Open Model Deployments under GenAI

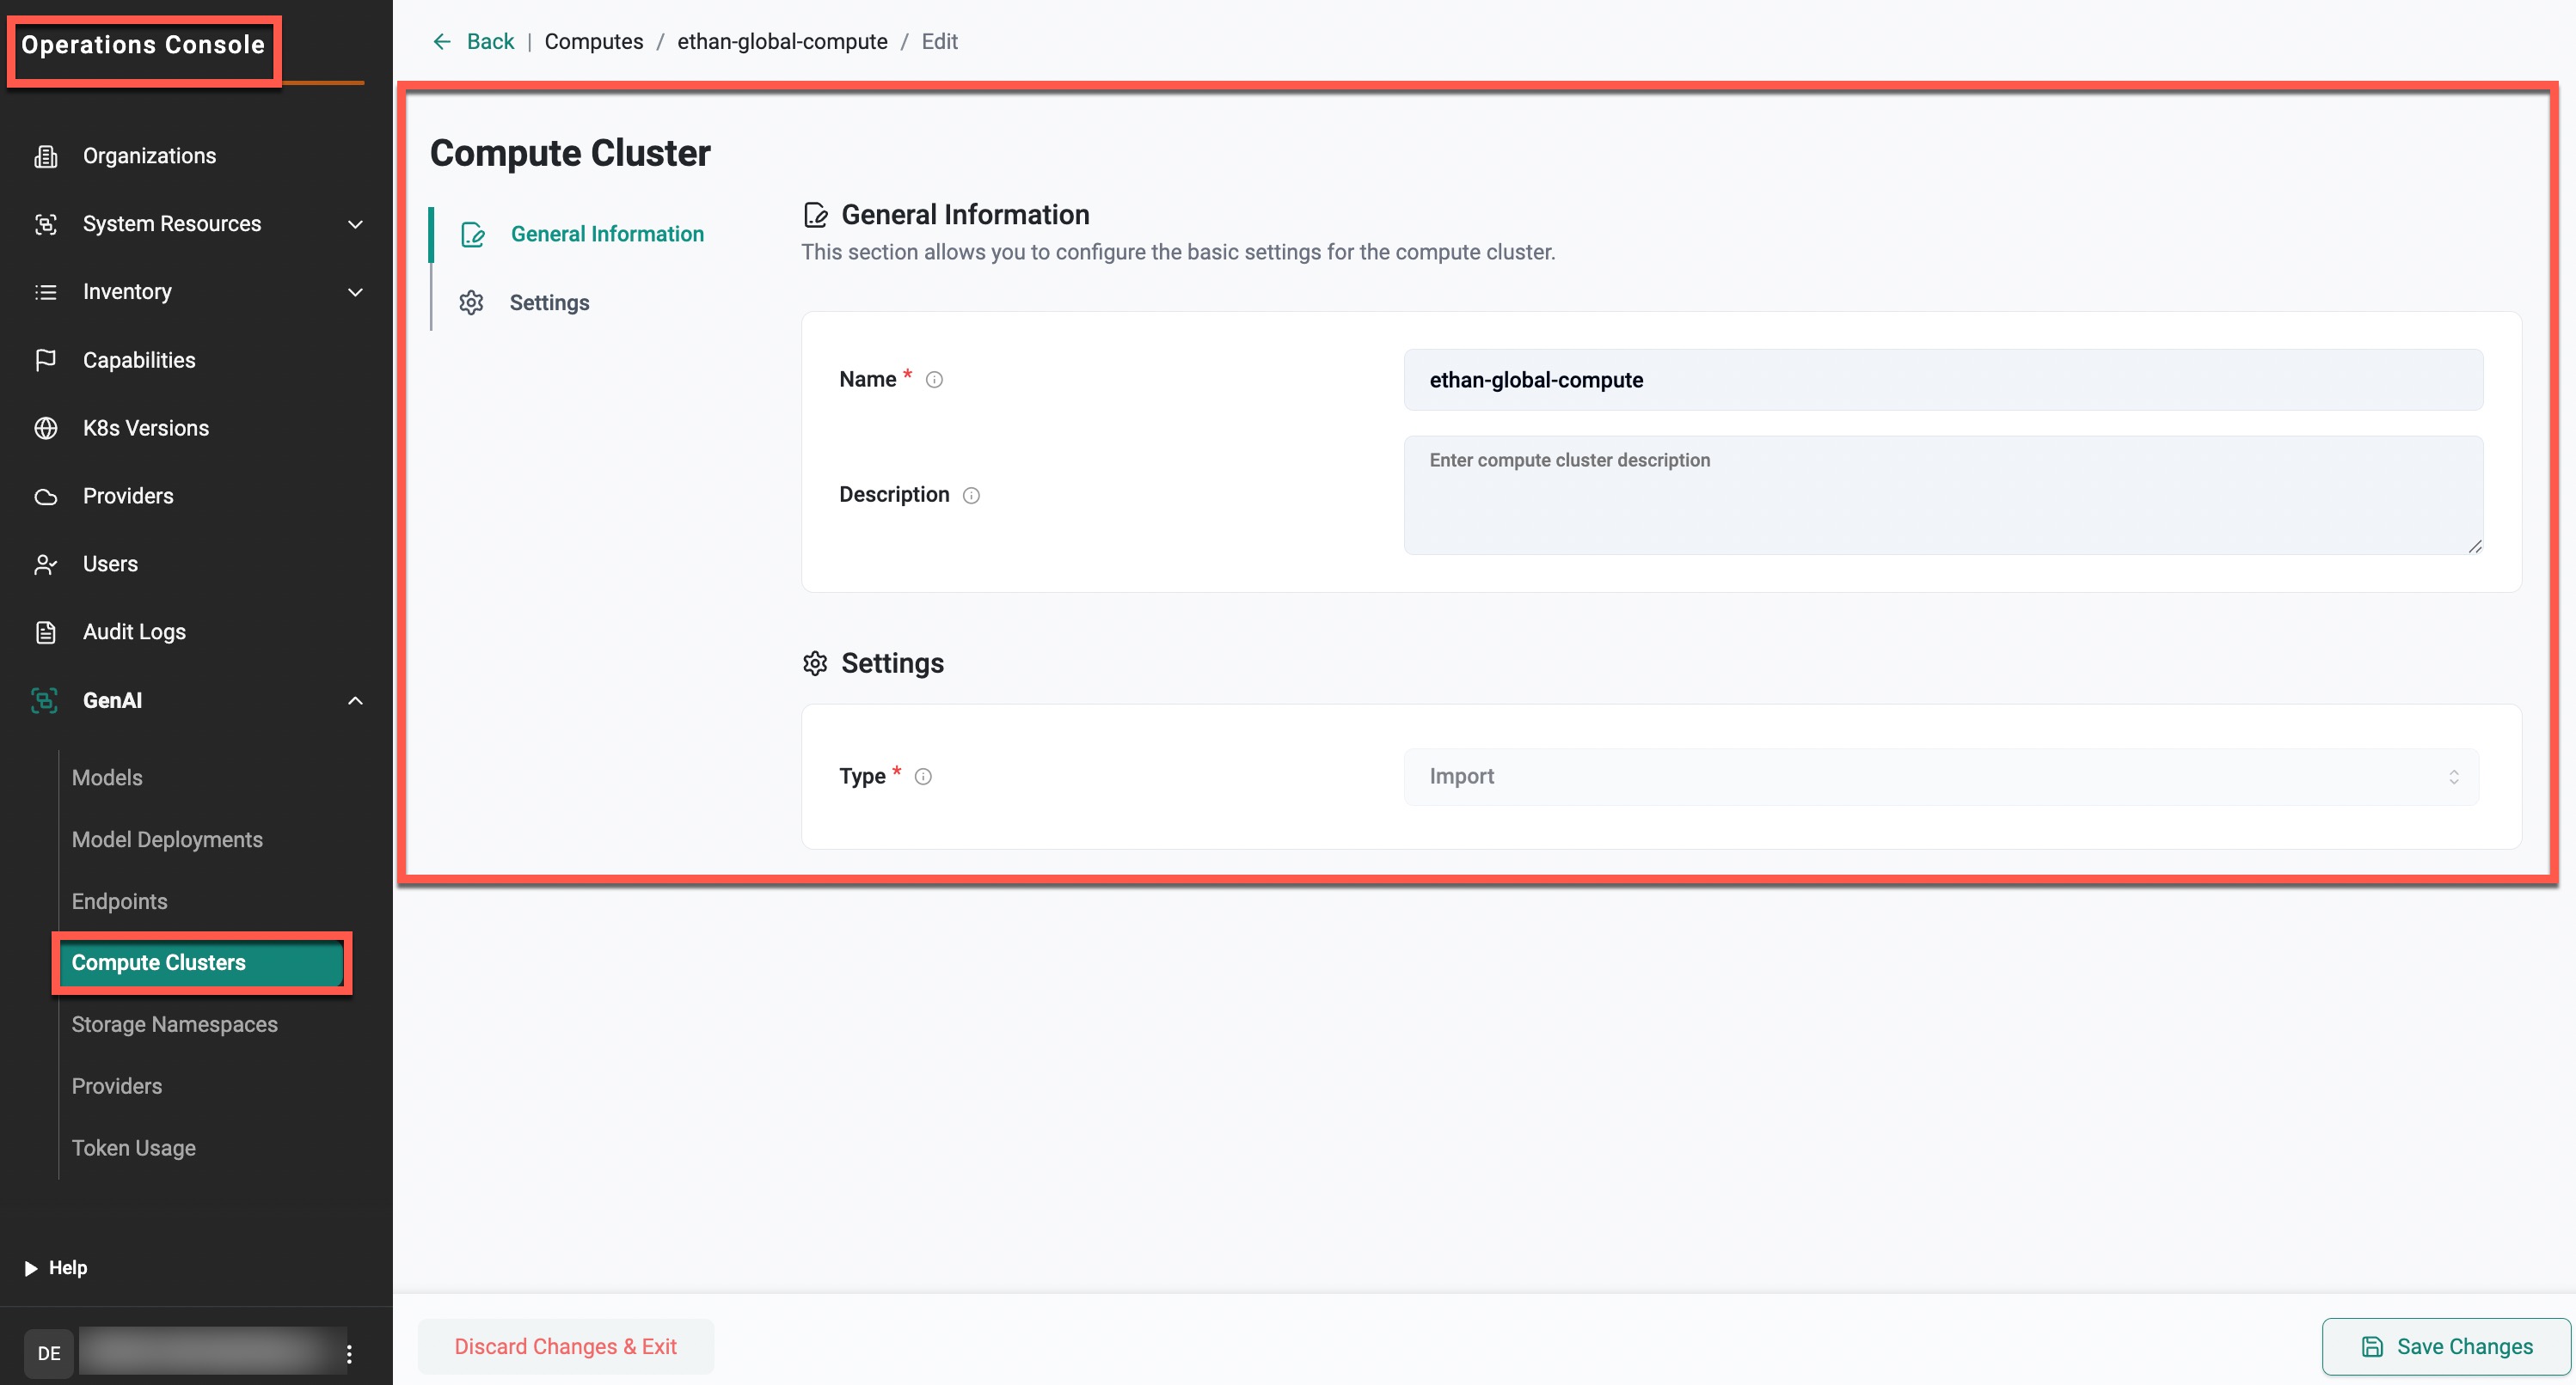point(167,839)
